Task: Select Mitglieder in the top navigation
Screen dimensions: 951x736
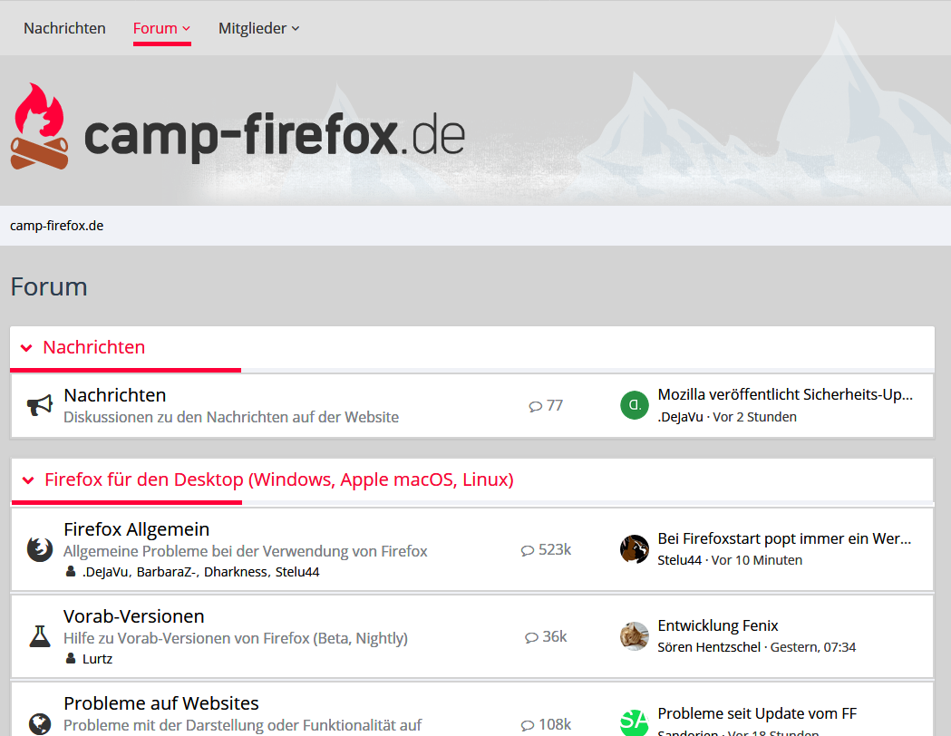Action: (252, 28)
